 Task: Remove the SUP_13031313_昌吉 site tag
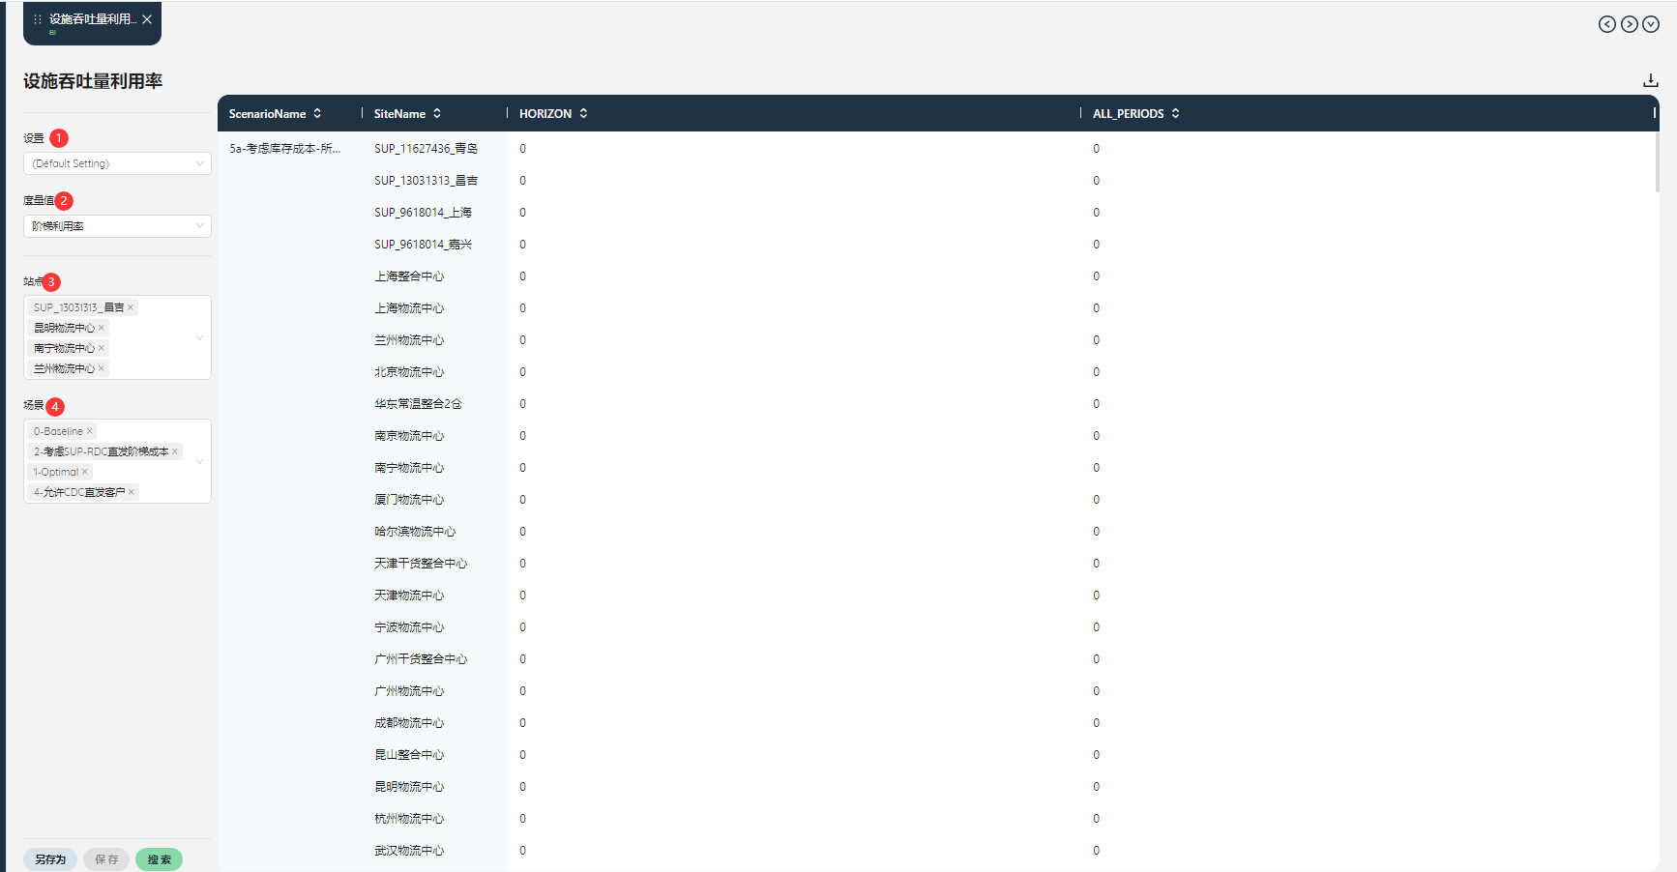pyautogui.click(x=131, y=307)
